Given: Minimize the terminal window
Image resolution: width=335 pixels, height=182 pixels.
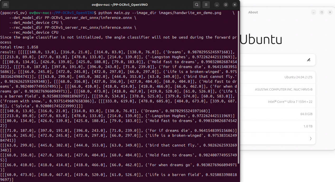Looking at the screenshot, I should click(x=217, y=5).
